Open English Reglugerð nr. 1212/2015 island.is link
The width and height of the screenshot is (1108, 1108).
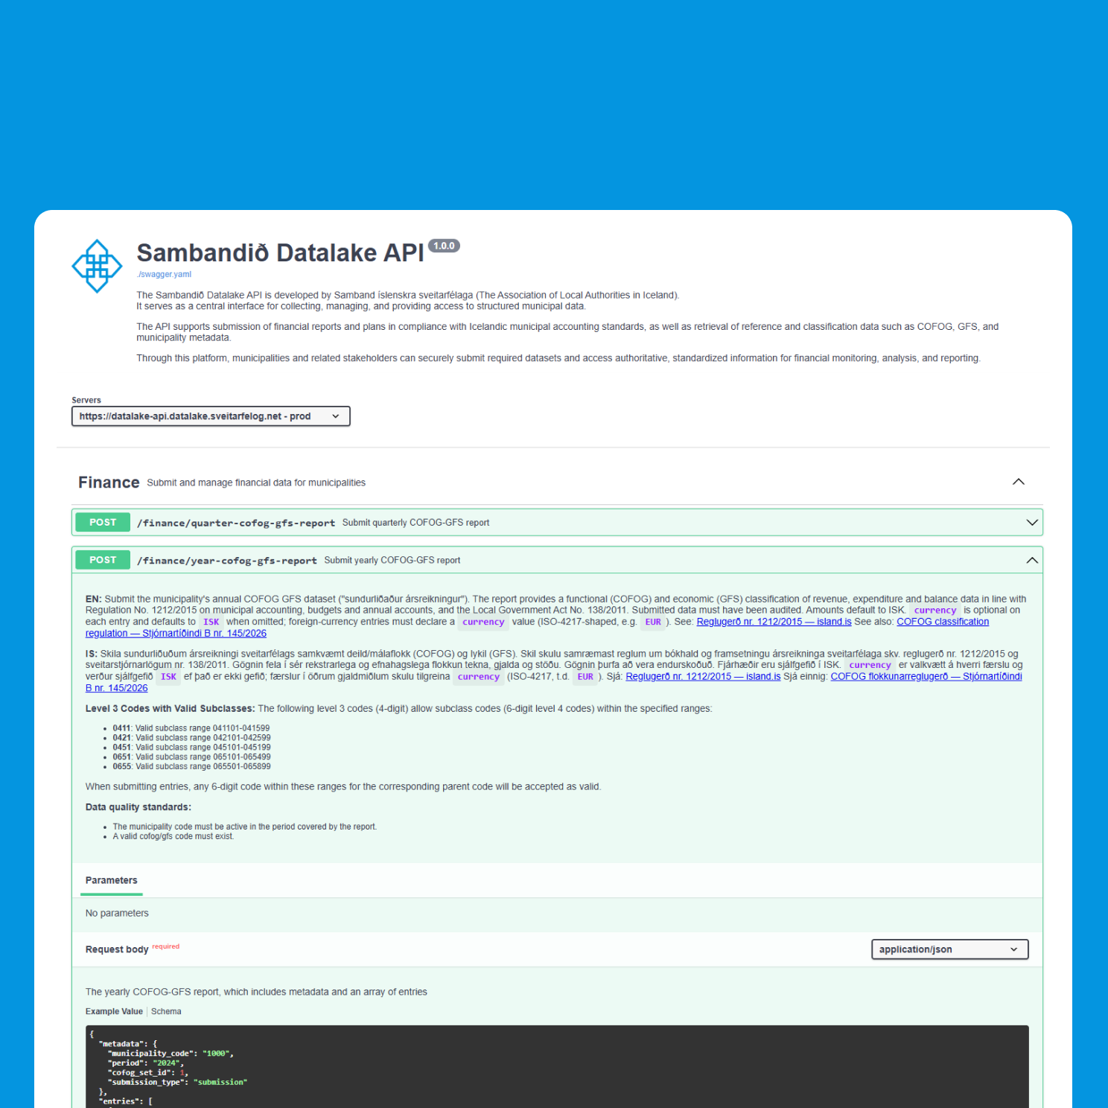pyautogui.click(x=774, y=622)
